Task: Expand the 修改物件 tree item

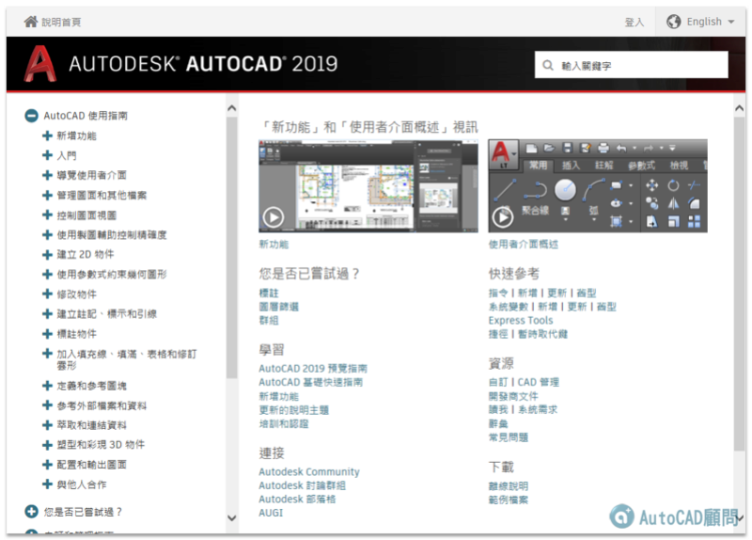Action: (47, 294)
